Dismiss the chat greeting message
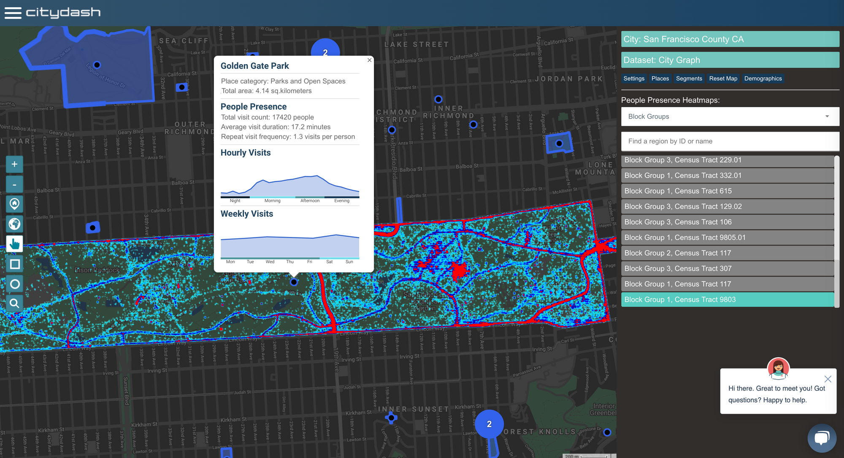The image size is (844, 458). click(828, 379)
